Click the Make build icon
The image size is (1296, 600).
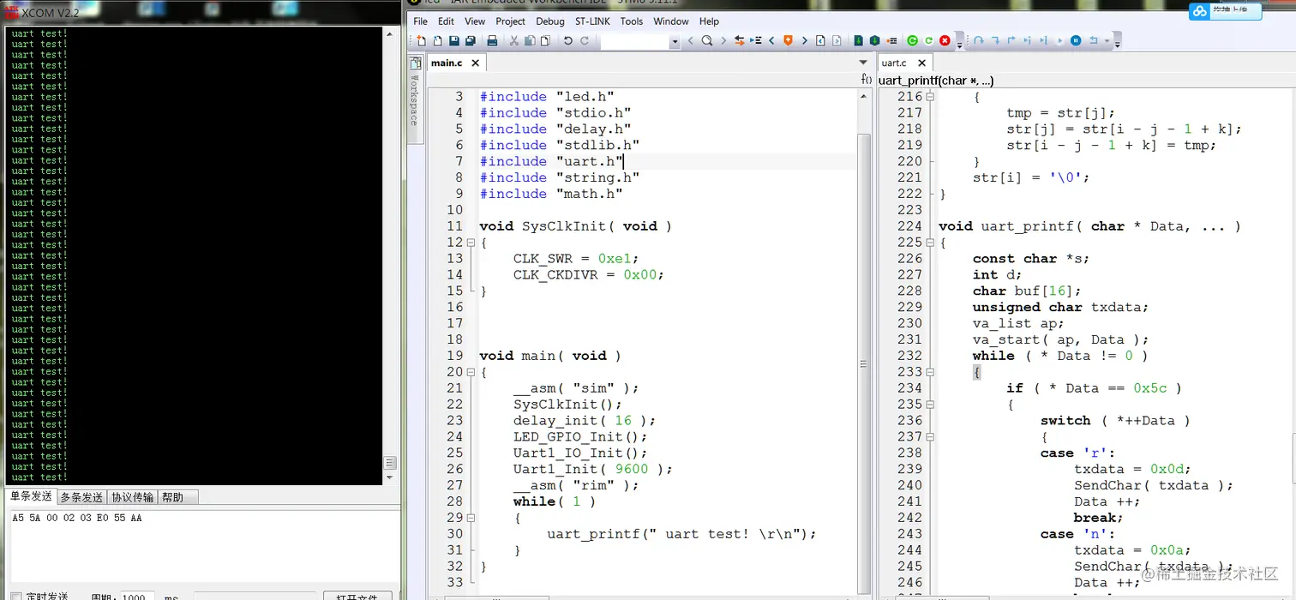[x=874, y=40]
